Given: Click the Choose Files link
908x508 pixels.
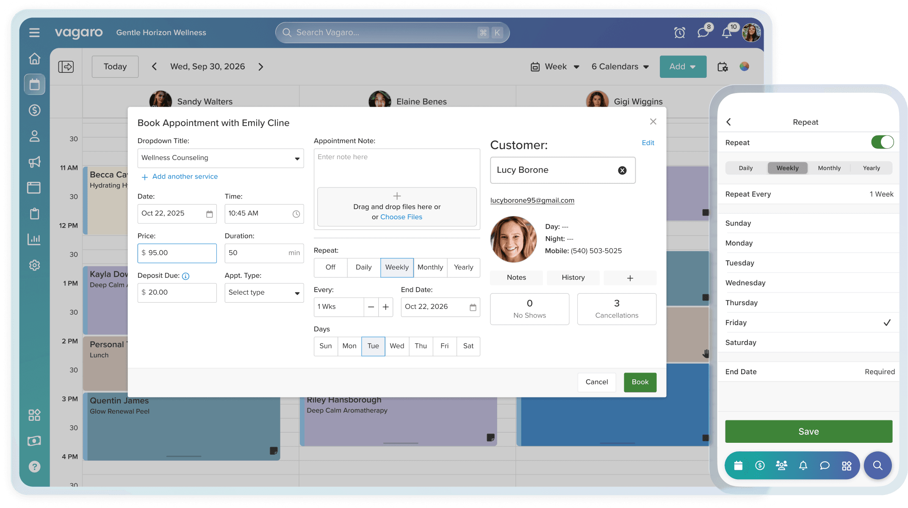Looking at the screenshot, I should (401, 217).
